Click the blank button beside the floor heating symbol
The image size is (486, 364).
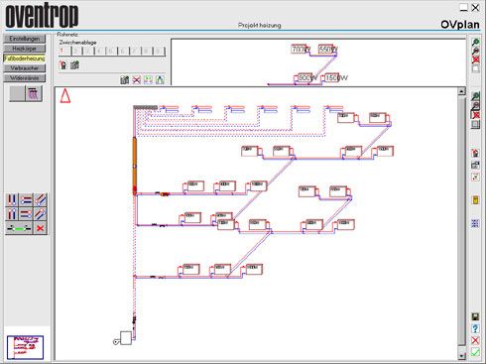tap(17, 93)
